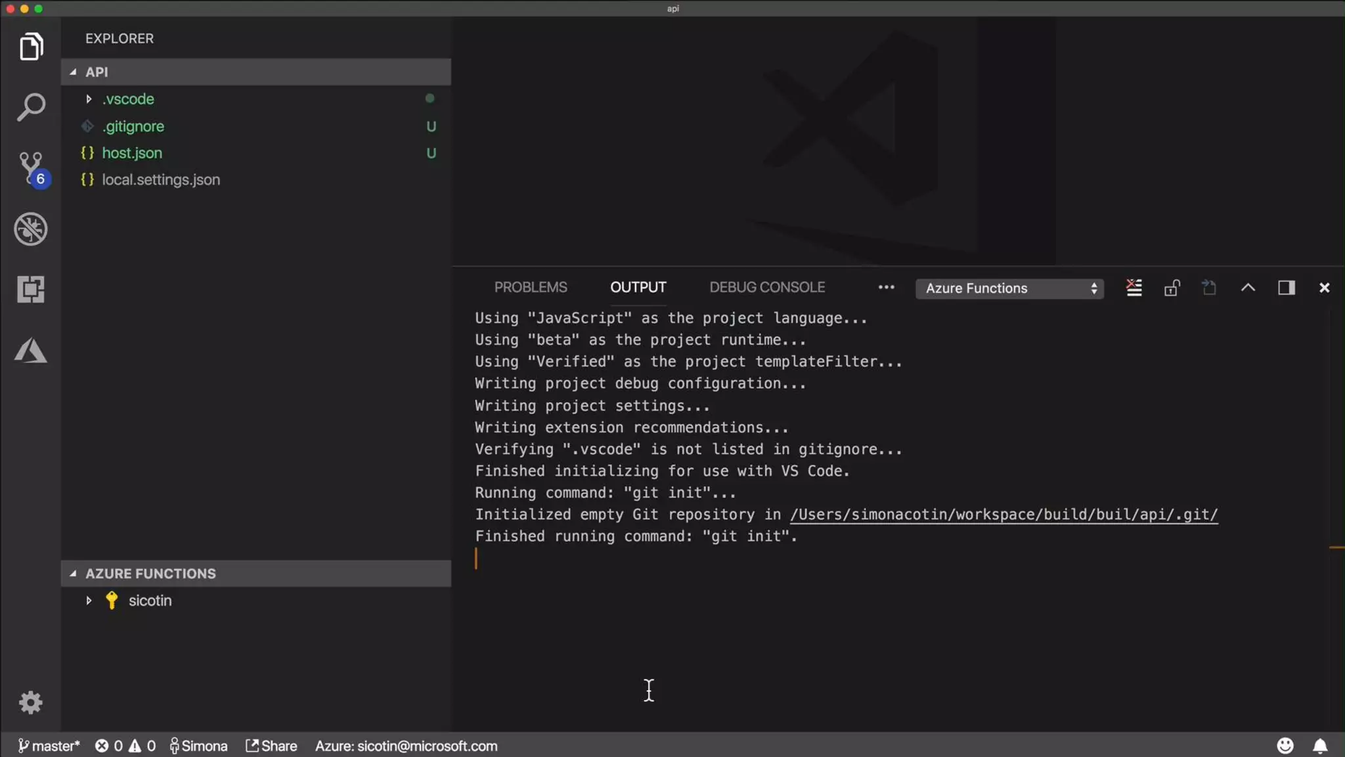The width and height of the screenshot is (1345, 757).
Task: Expand the .vscode folder
Action: (128, 99)
